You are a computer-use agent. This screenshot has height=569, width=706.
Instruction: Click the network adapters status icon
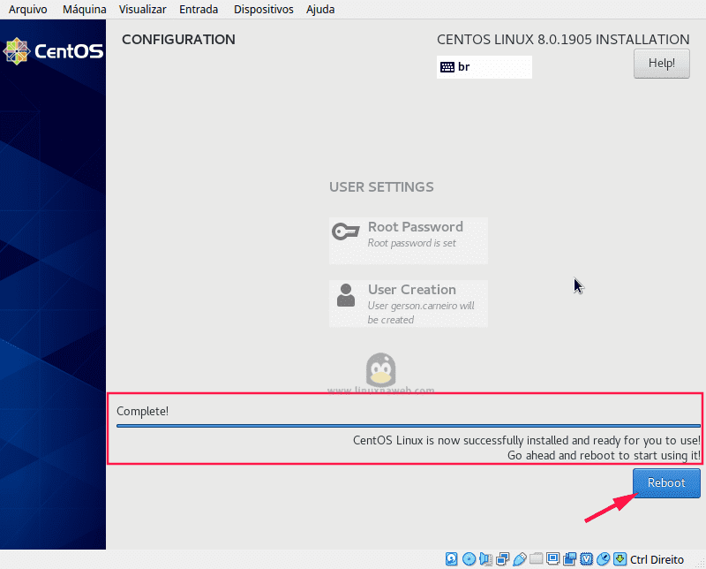502,559
